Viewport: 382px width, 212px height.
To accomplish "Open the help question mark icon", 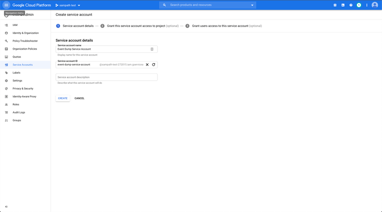I will coord(351,5).
